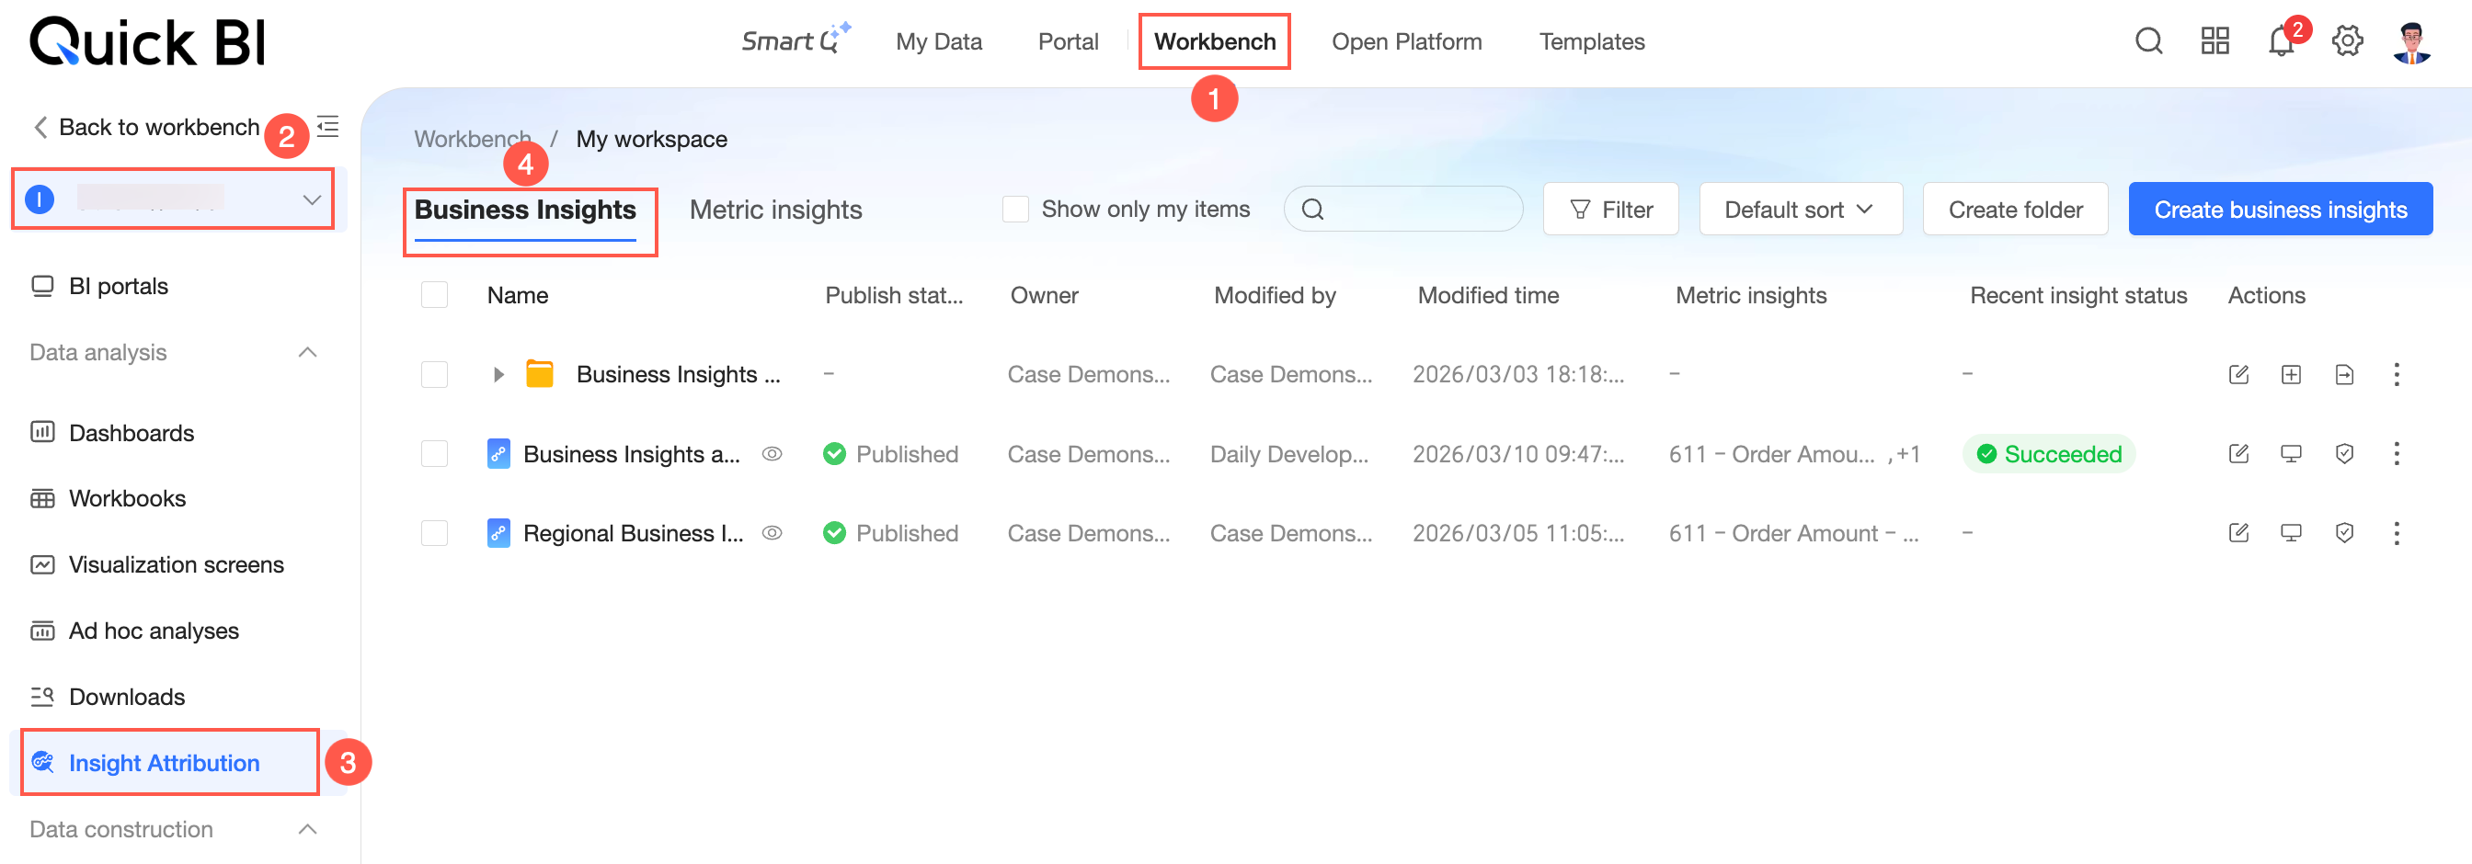2472x864 pixels.
Task: Click the items search field
Action: 1403,209
